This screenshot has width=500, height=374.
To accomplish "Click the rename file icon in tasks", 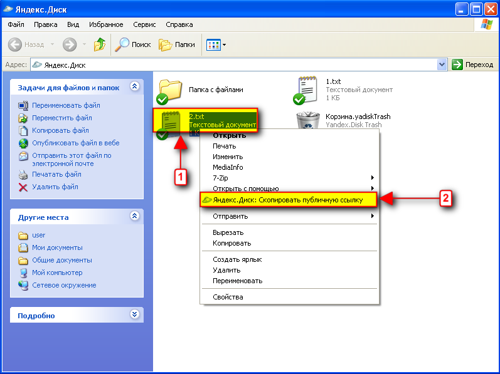I will [23, 105].
